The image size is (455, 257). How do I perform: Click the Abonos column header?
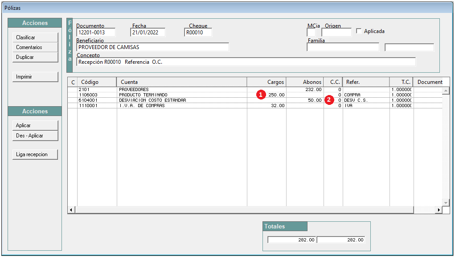point(305,82)
